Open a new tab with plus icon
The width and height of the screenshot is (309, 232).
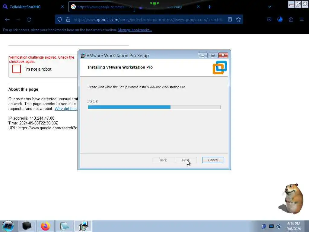point(209,7)
